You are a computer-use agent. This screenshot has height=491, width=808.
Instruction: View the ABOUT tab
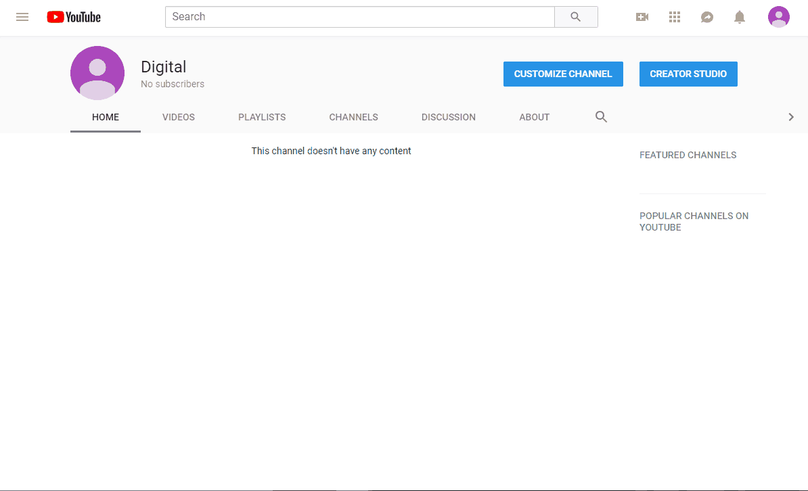535,117
